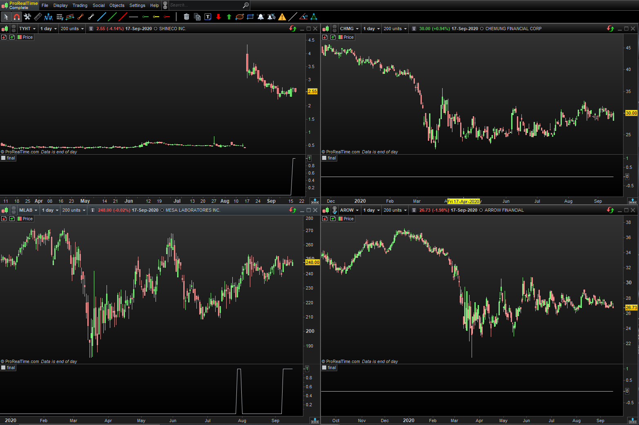Viewport: 639px width, 425px height.
Task: Open the 200 units dropdown on AROW chart
Action: [395, 210]
